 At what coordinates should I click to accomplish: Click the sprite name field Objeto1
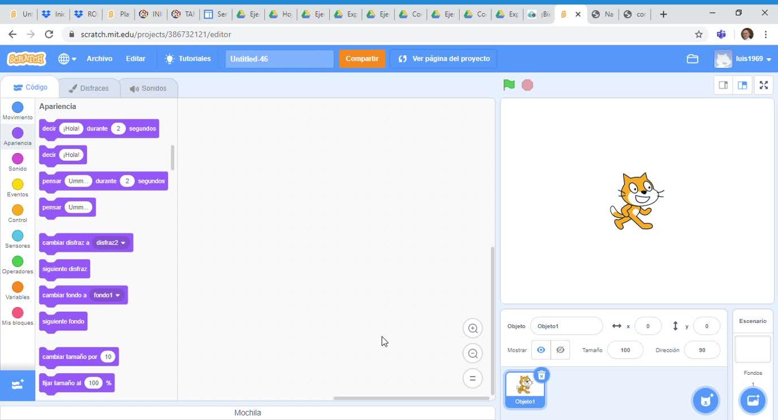coord(567,326)
